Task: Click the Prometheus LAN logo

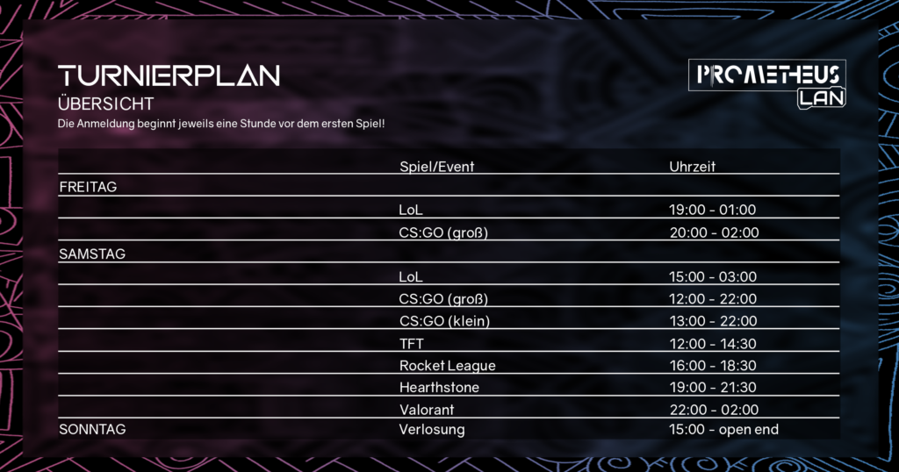Action: pyautogui.click(x=767, y=83)
